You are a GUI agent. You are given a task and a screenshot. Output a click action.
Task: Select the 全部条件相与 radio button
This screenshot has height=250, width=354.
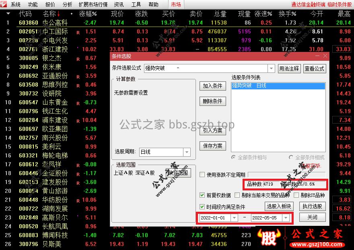(x=234, y=157)
